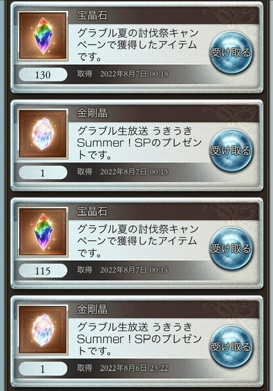
Task: Click the timestamp 2022年8月7日 00:14
Action: pos(134,270)
